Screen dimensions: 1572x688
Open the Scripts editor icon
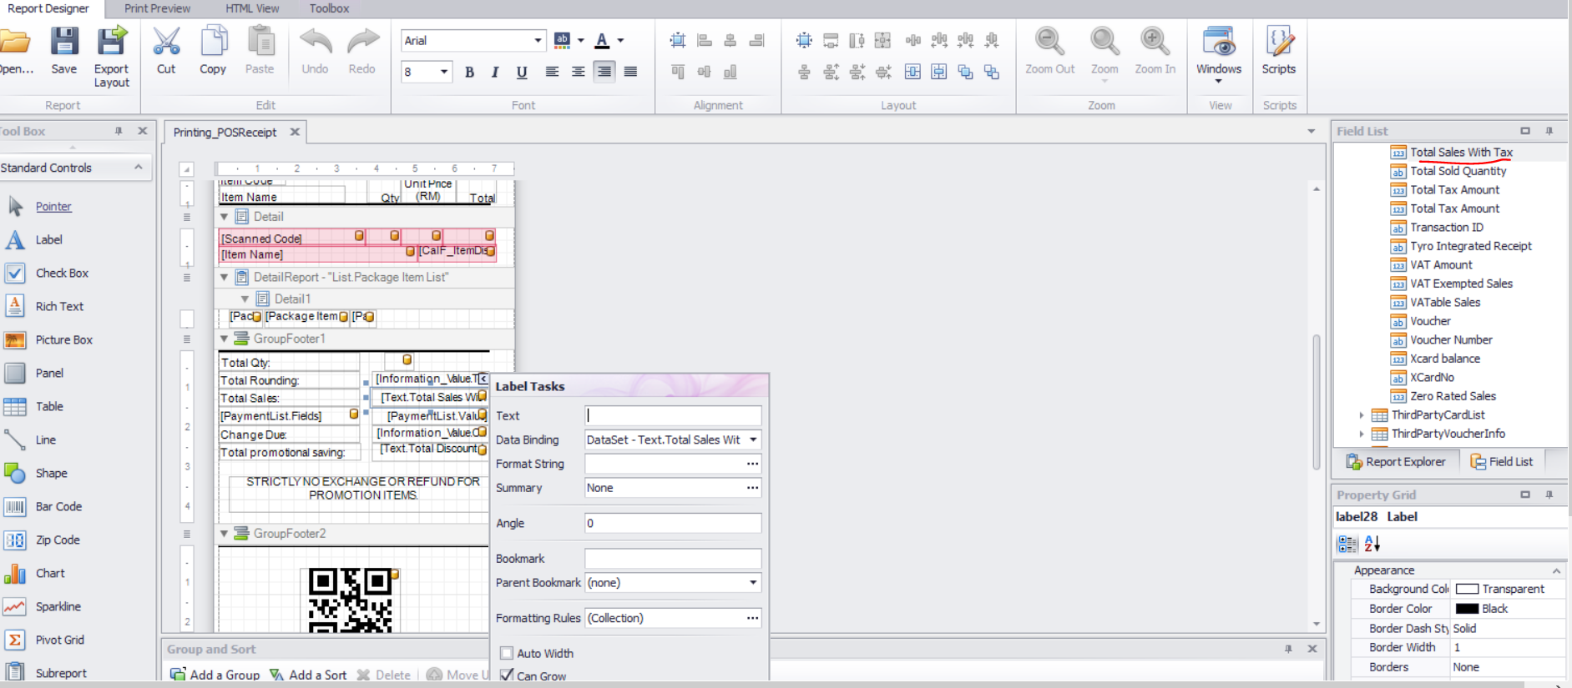point(1278,42)
